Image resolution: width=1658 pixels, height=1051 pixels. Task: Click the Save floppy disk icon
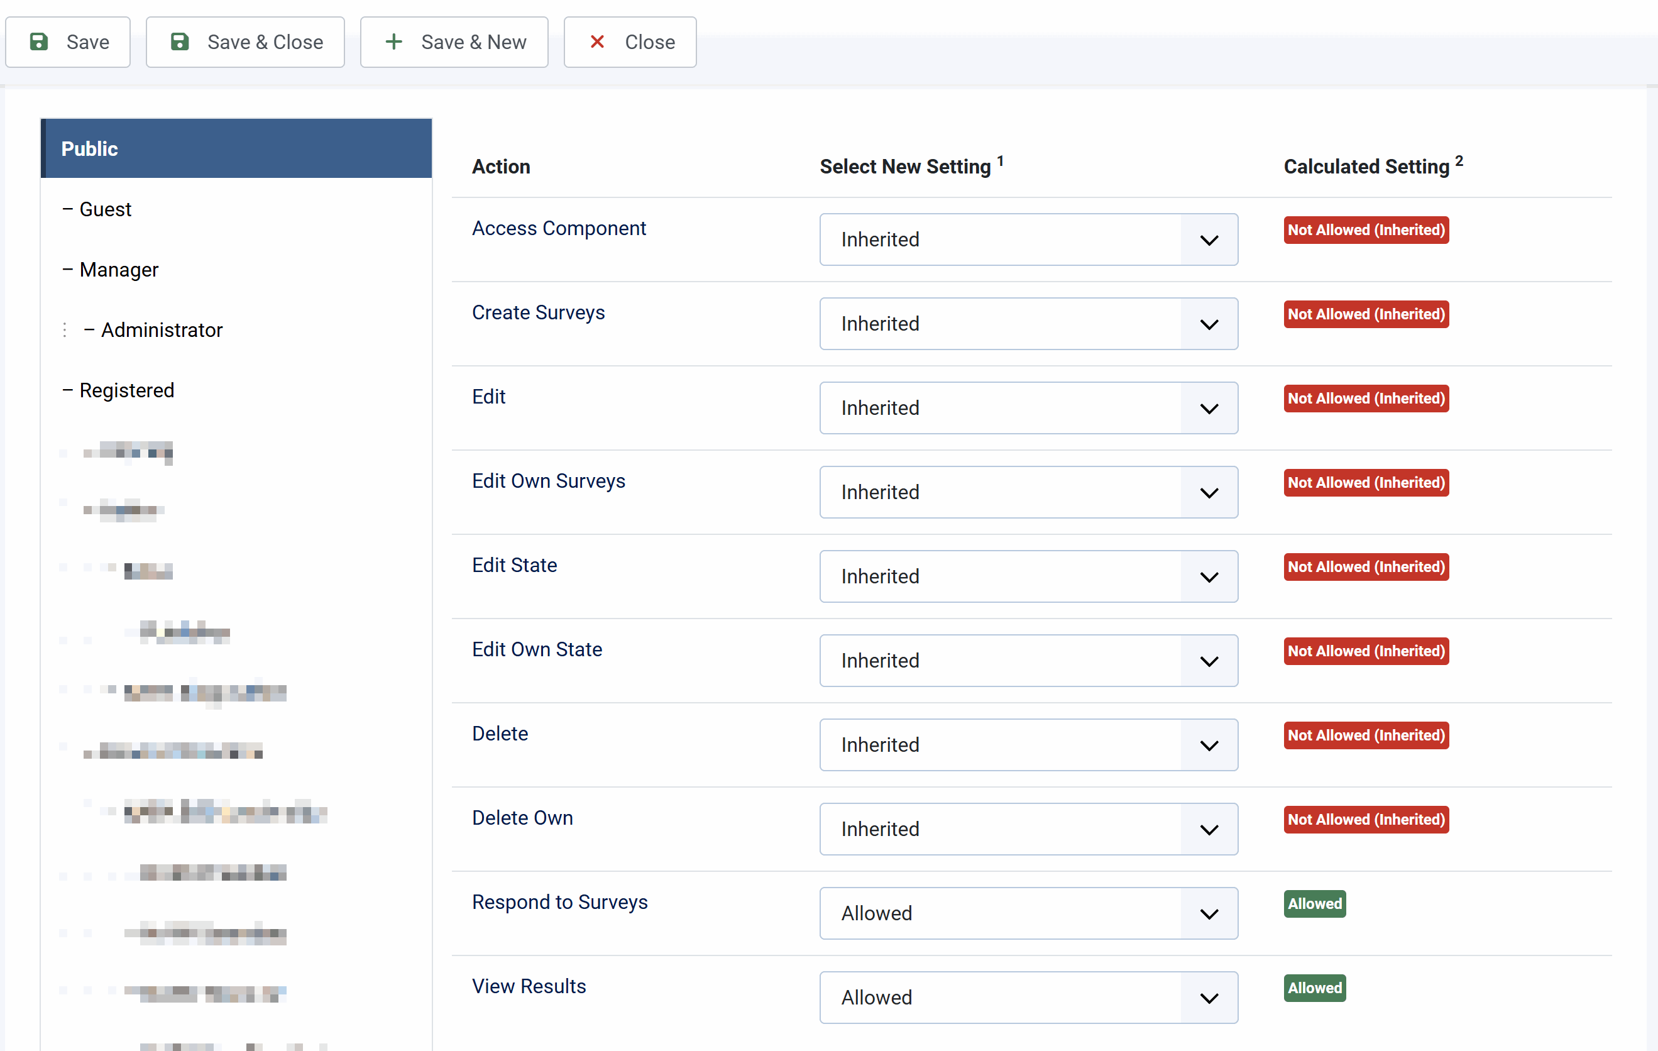point(39,42)
